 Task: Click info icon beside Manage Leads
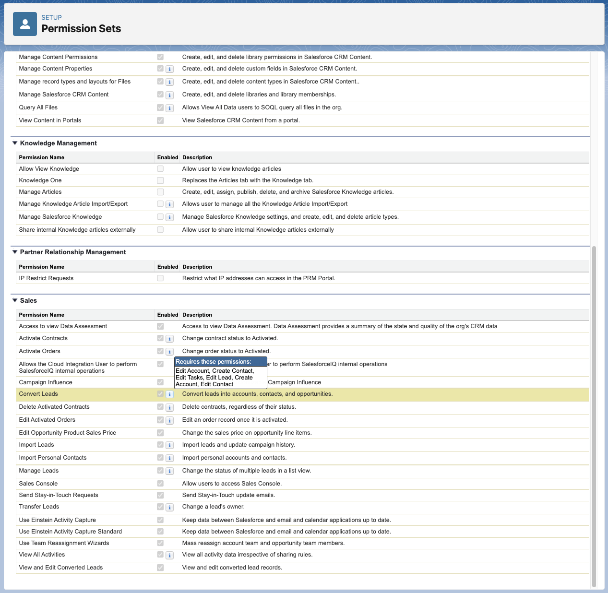tap(169, 471)
